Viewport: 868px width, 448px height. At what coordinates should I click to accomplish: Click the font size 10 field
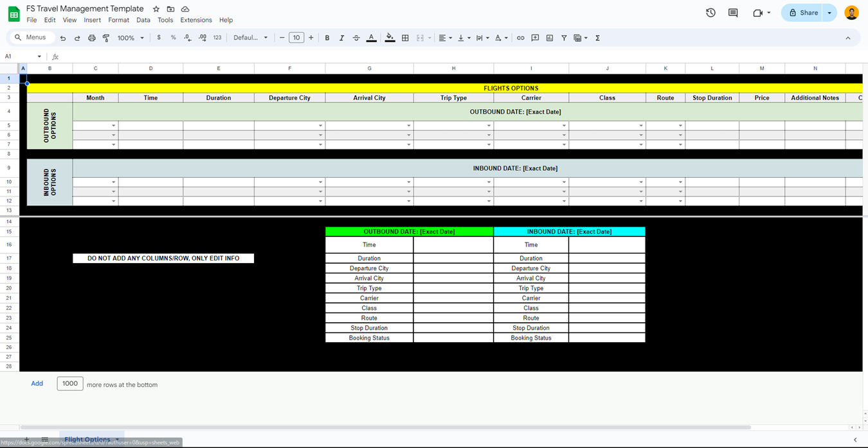coord(296,38)
